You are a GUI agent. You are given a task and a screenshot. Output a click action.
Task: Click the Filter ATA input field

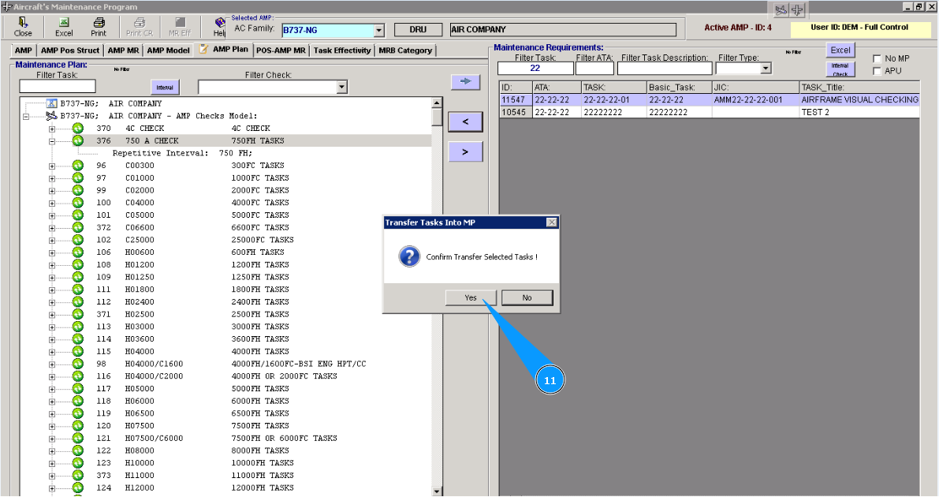pos(594,69)
